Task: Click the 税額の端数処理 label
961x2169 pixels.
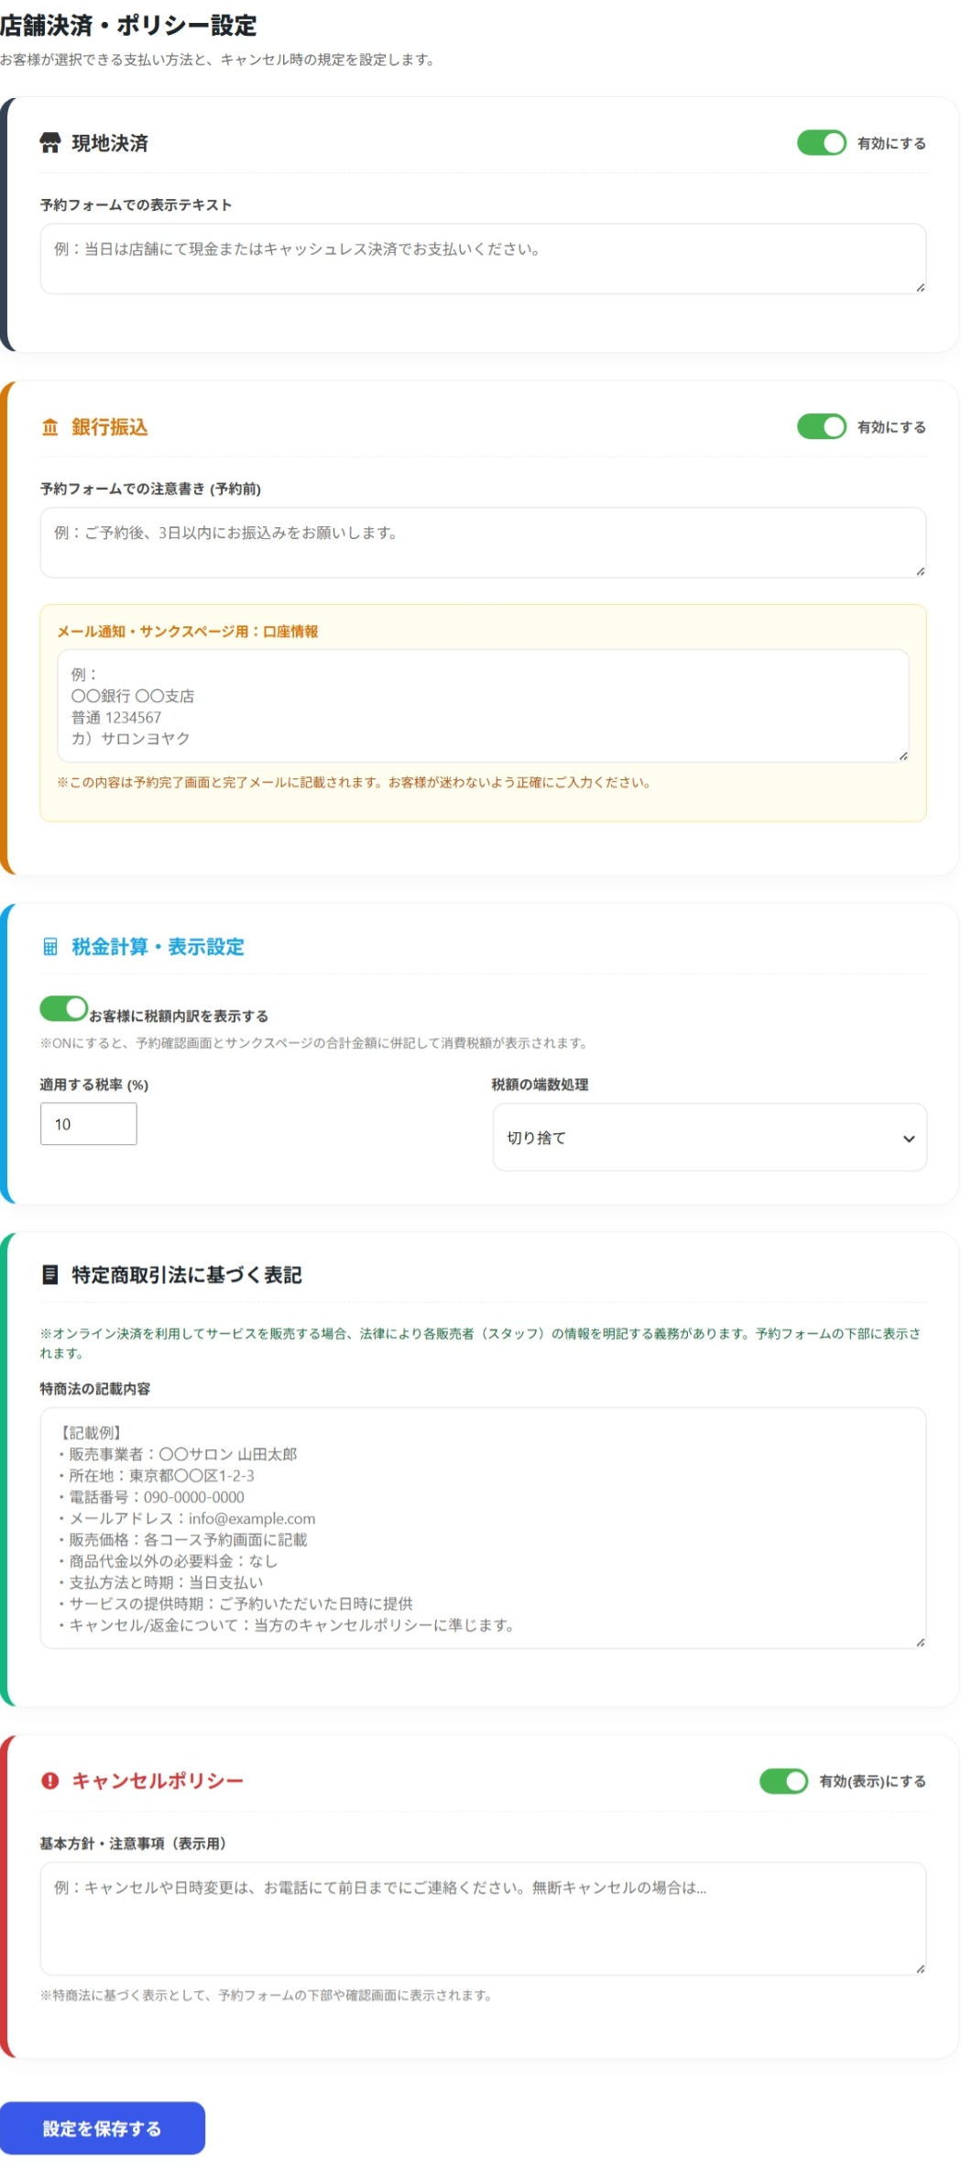Action: coord(540,1084)
